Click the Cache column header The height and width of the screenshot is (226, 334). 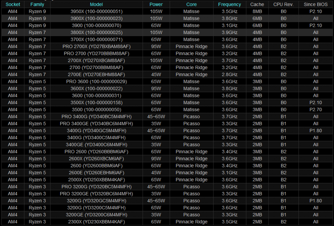click(x=257, y=5)
